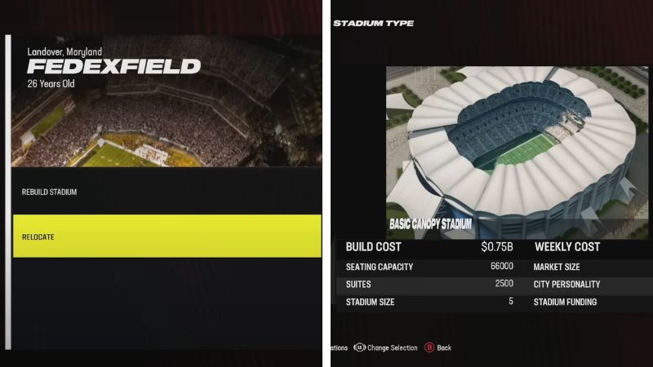This screenshot has height=367, width=653.
Task: Click the Change Selection prompt text
Action: [392, 348]
